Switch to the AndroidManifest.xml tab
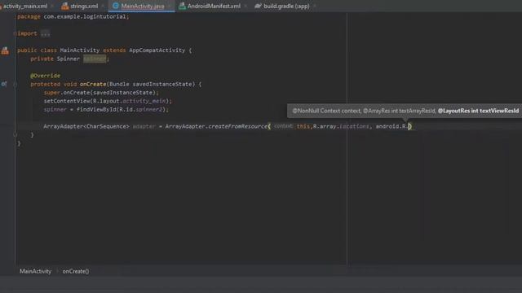Viewport: 522px width, 293px height. 214,6
